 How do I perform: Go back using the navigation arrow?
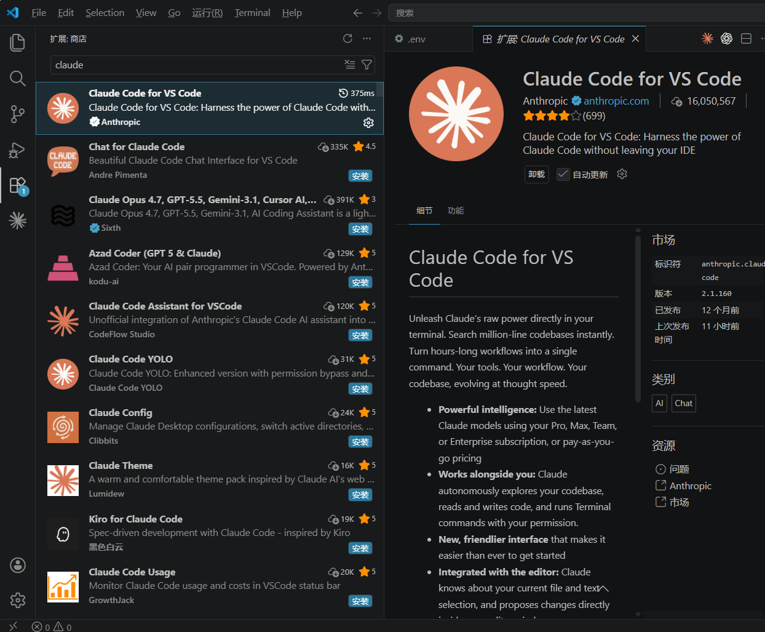(358, 12)
